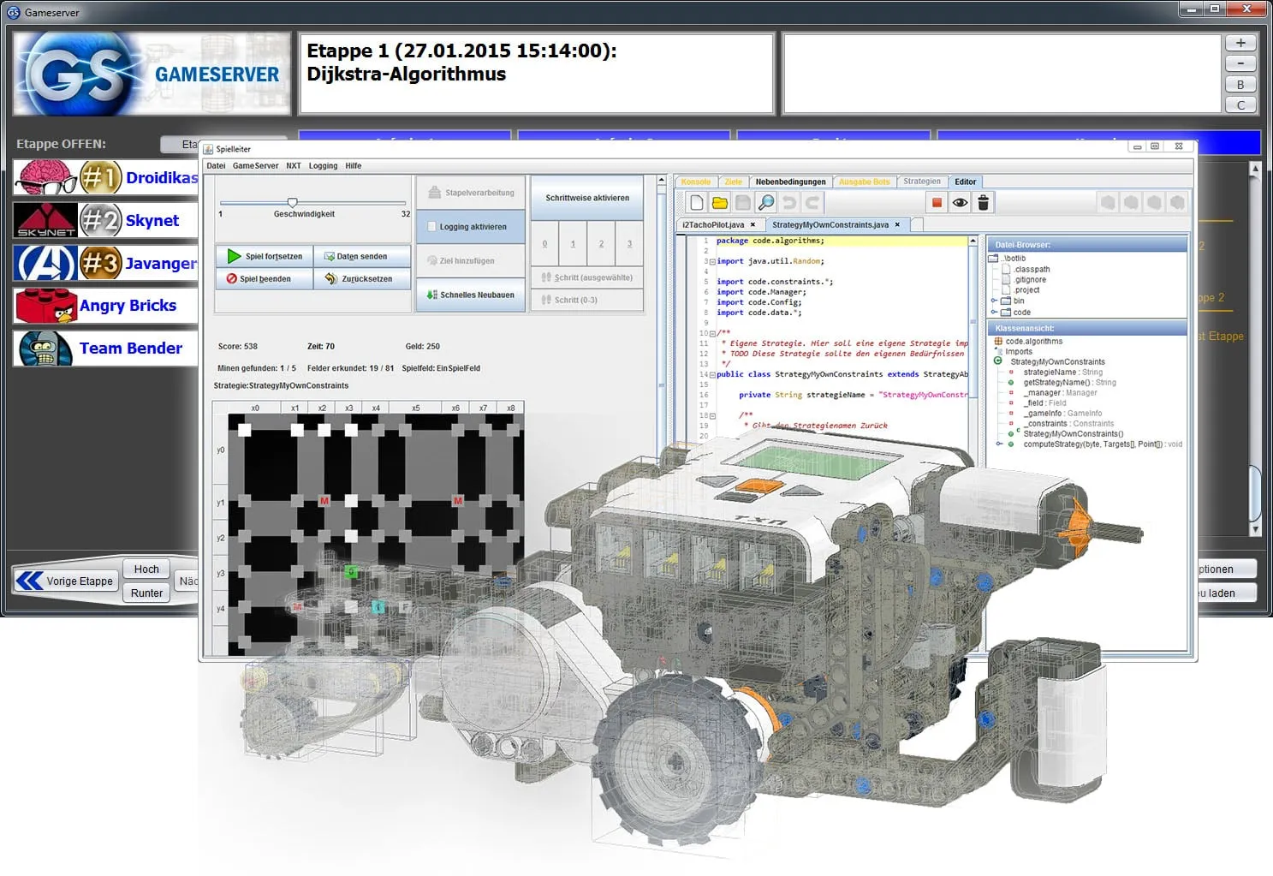The width and height of the screenshot is (1273, 876).
Task: Switch to the Strategien tab
Action: click(922, 182)
